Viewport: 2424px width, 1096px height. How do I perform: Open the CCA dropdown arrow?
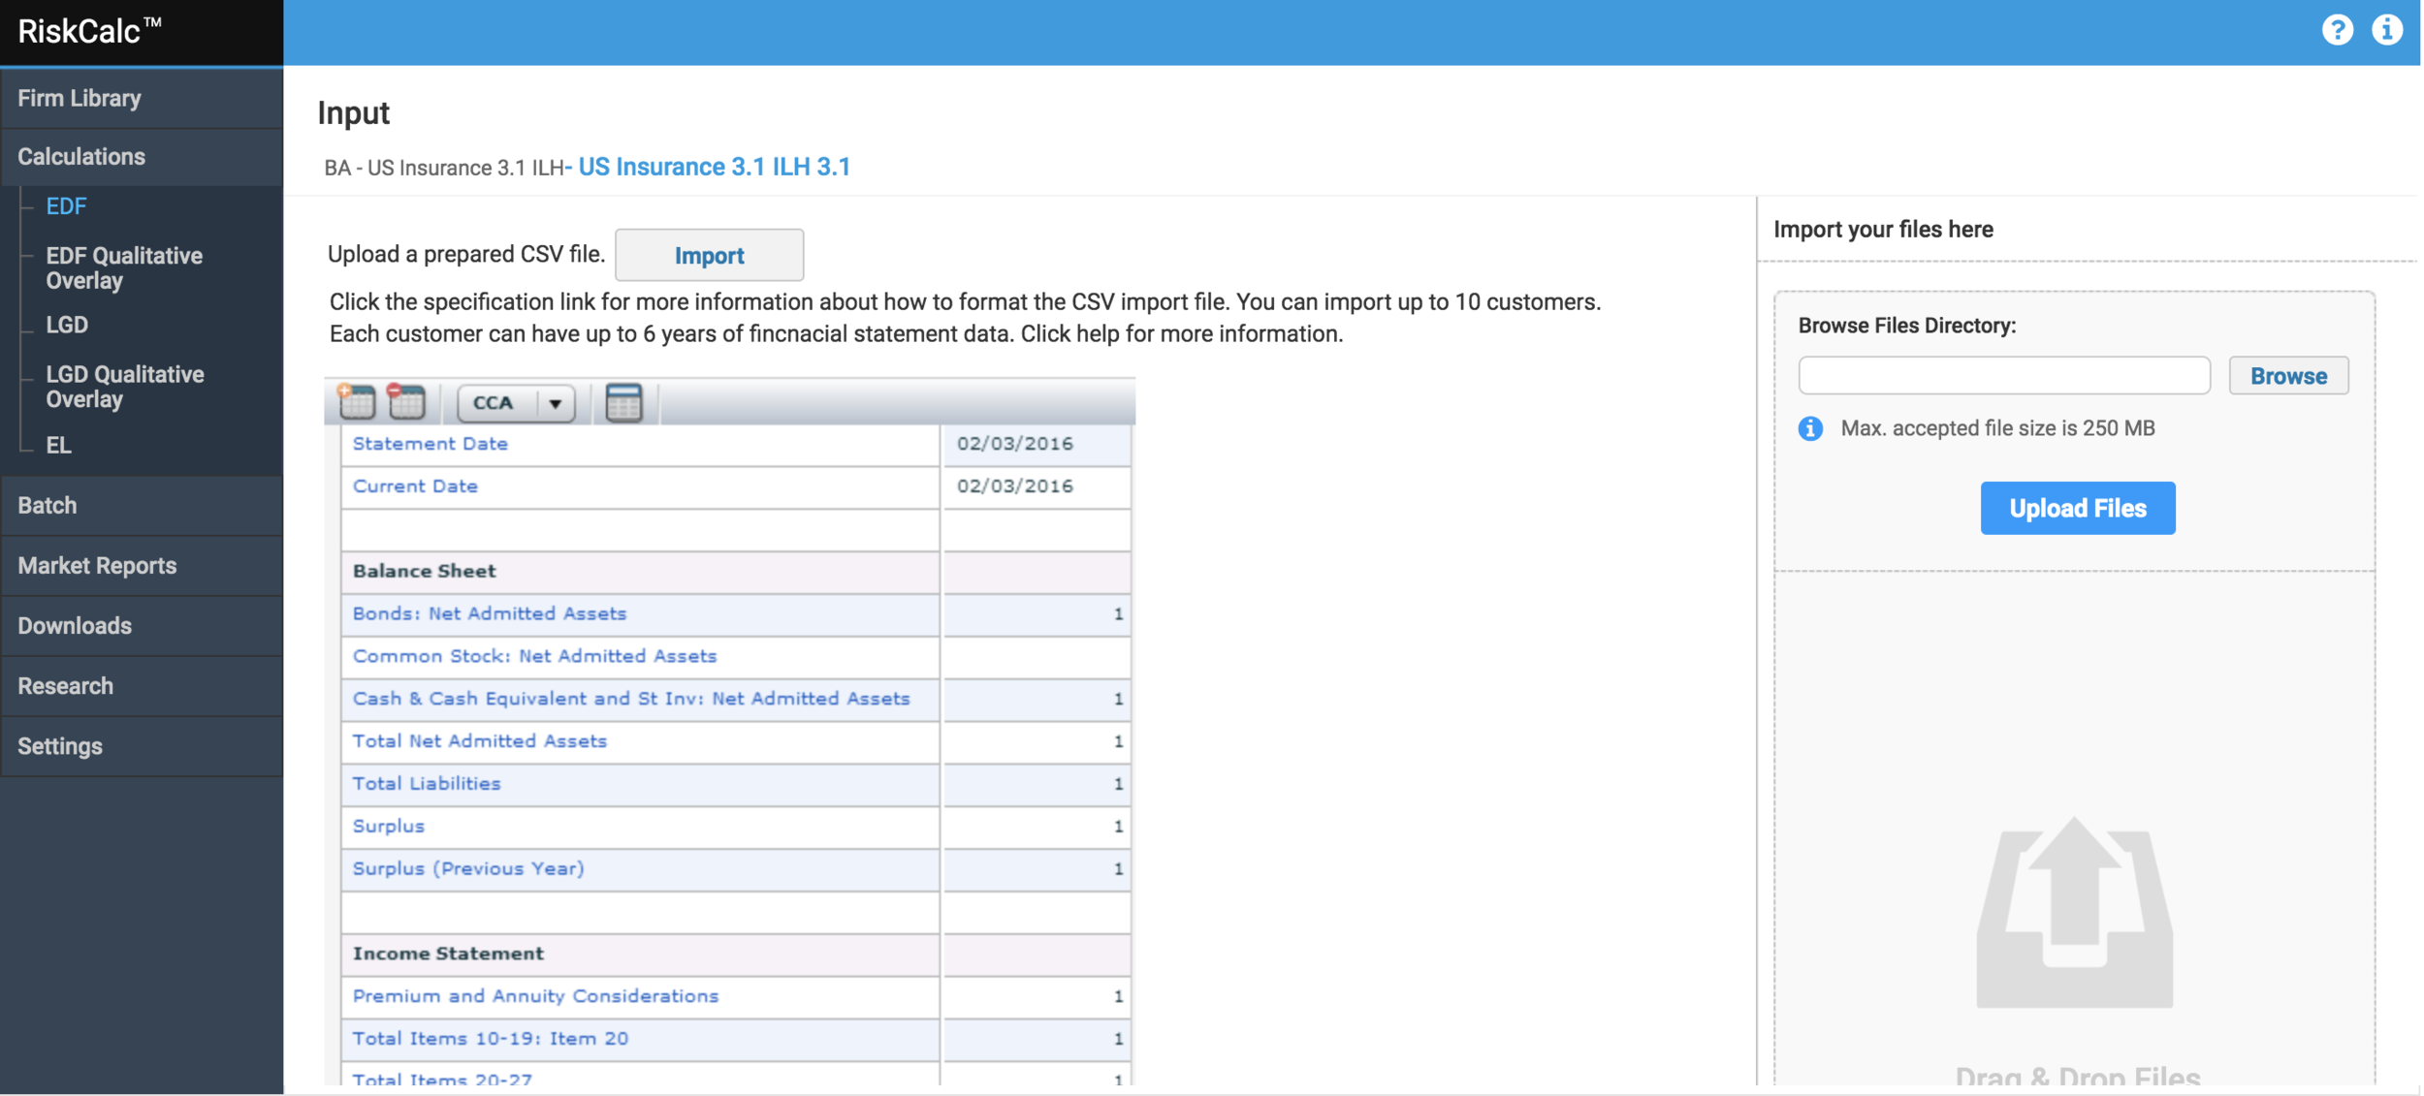point(556,403)
